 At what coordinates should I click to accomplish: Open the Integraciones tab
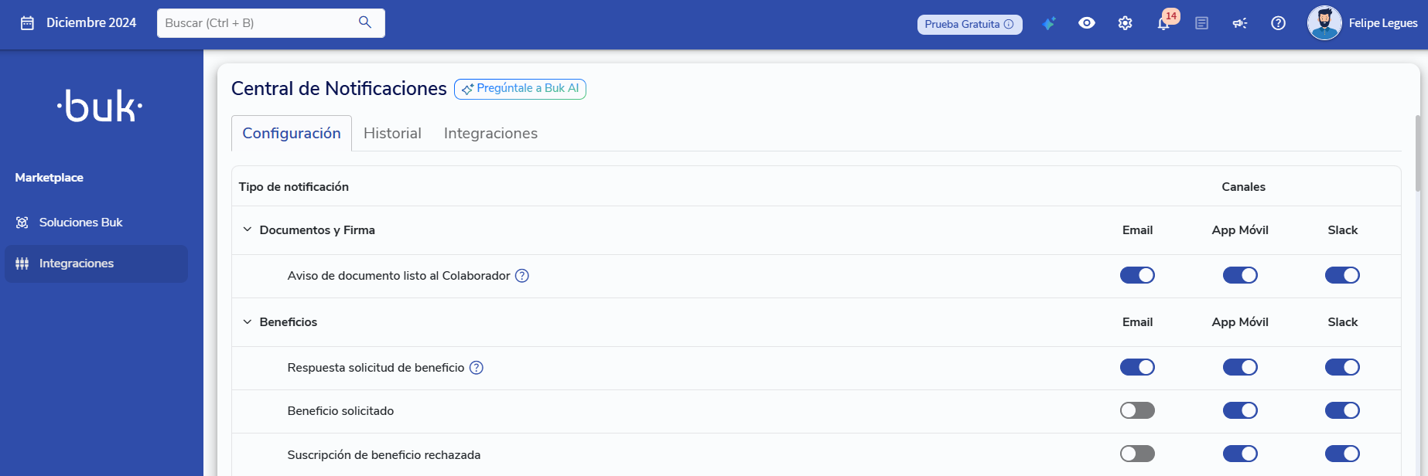pos(490,133)
